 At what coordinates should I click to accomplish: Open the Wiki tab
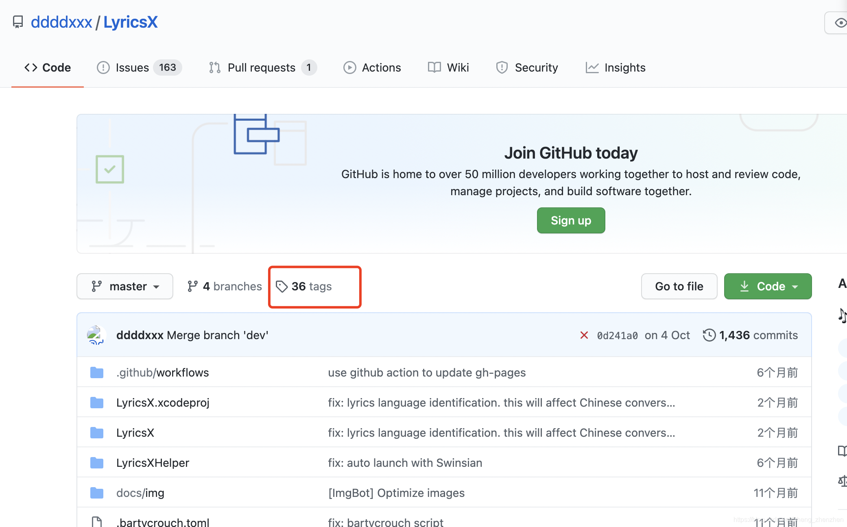point(448,68)
